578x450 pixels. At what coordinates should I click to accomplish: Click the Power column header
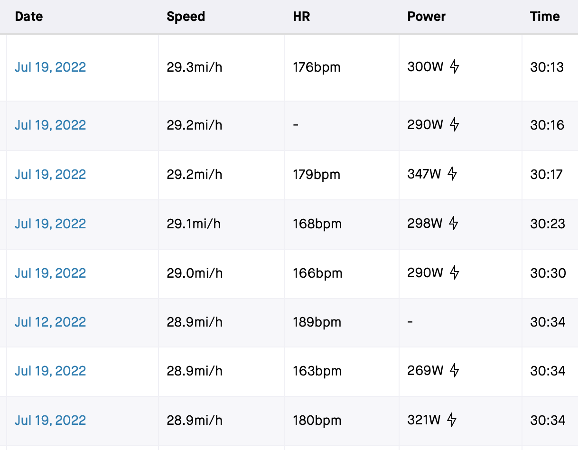426,17
